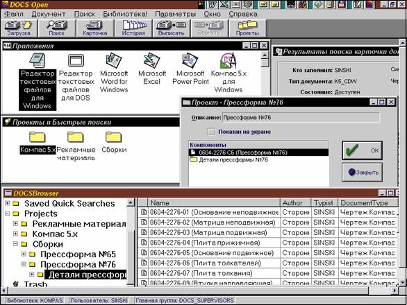Open the История toolbar icon
Viewport: 407px width, 305px height.
pyautogui.click(x=133, y=28)
